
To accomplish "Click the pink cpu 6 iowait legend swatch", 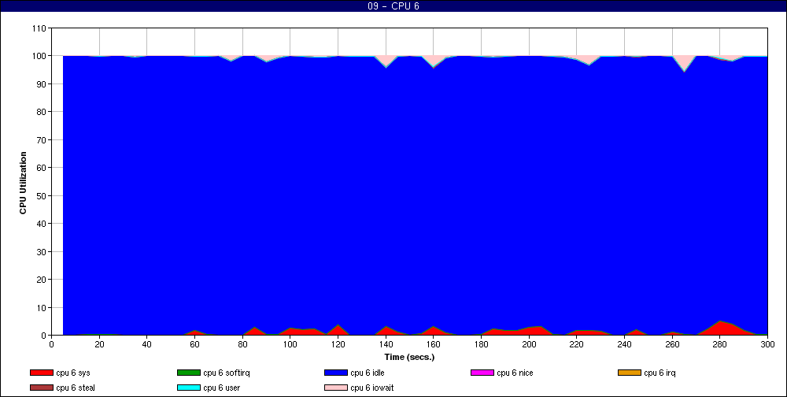I will click(x=336, y=388).
